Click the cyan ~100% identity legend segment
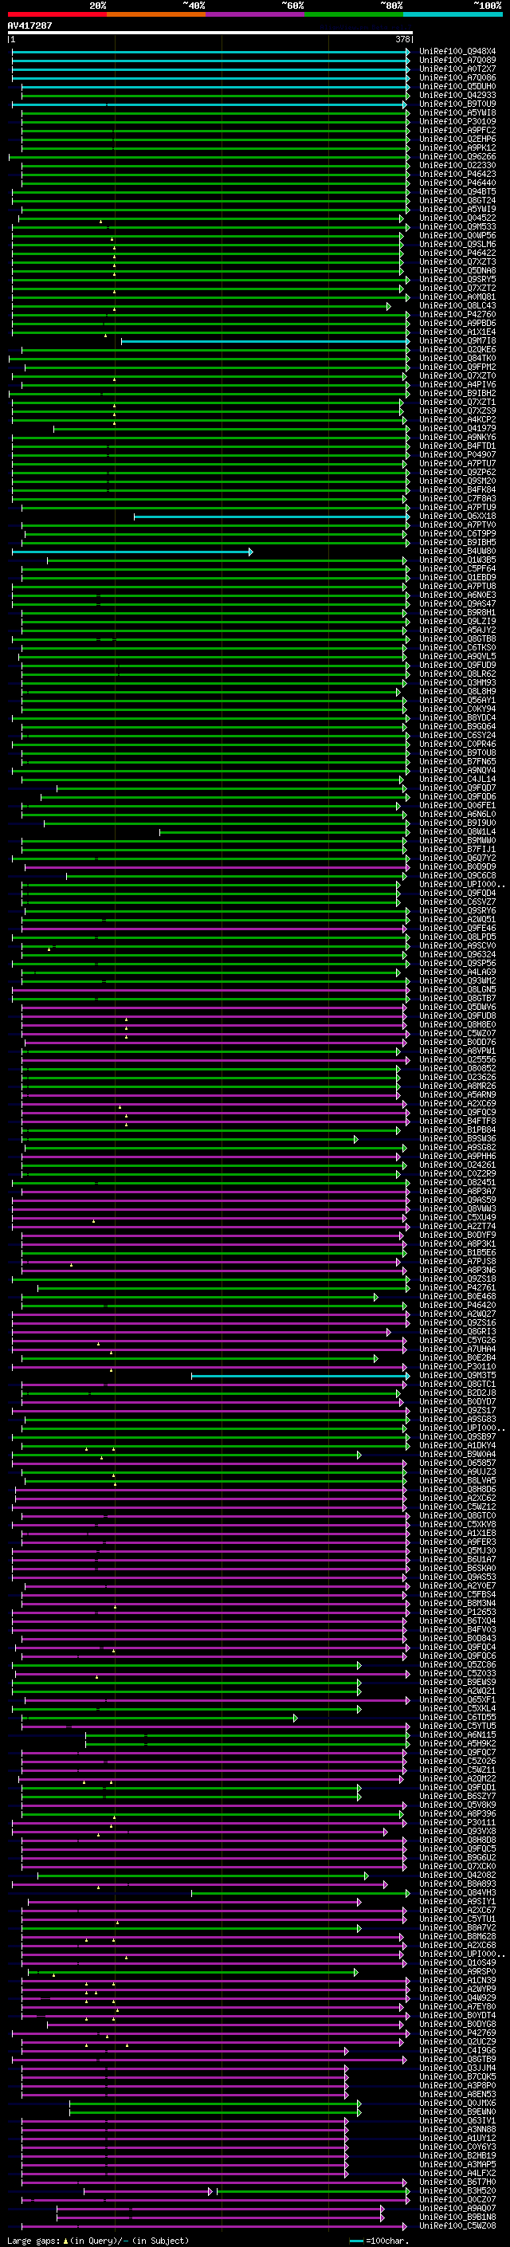The height and width of the screenshot is (2247, 510). 453,15
